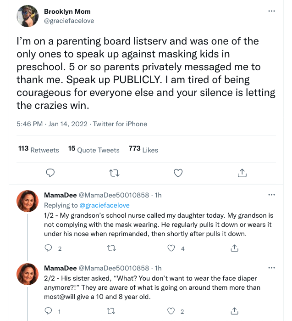This screenshot has height=321, width=292.
Task: Retweet the main Brooklyn Mom tweet
Action: tap(115, 173)
